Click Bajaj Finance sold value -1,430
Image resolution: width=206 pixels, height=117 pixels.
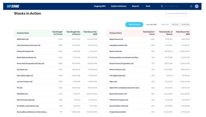(x=152, y=39)
